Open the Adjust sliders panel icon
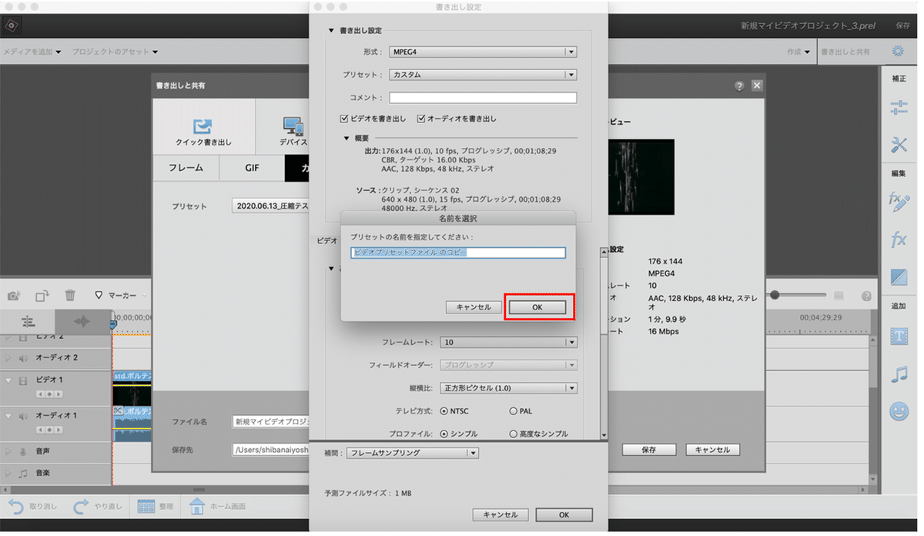Screen dimensions: 924x536 point(899,107)
